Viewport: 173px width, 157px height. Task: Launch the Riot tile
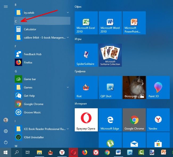[x=86, y=87]
